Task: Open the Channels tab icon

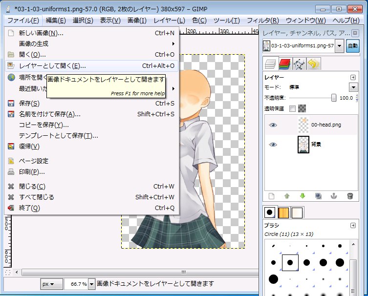Action: (x=285, y=63)
